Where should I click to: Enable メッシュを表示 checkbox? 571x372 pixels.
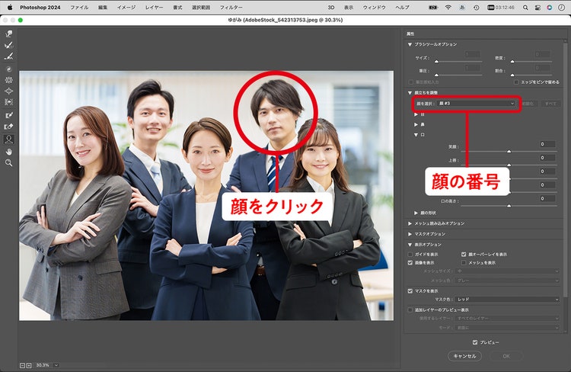pyautogui.click(x=464, y=262)
